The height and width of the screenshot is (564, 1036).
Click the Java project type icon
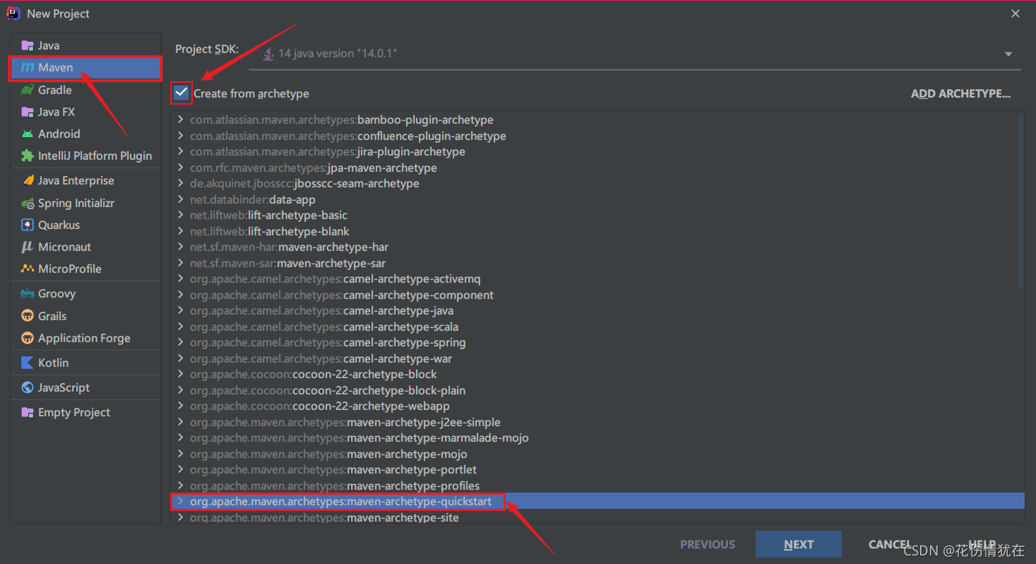click(28, 45)
